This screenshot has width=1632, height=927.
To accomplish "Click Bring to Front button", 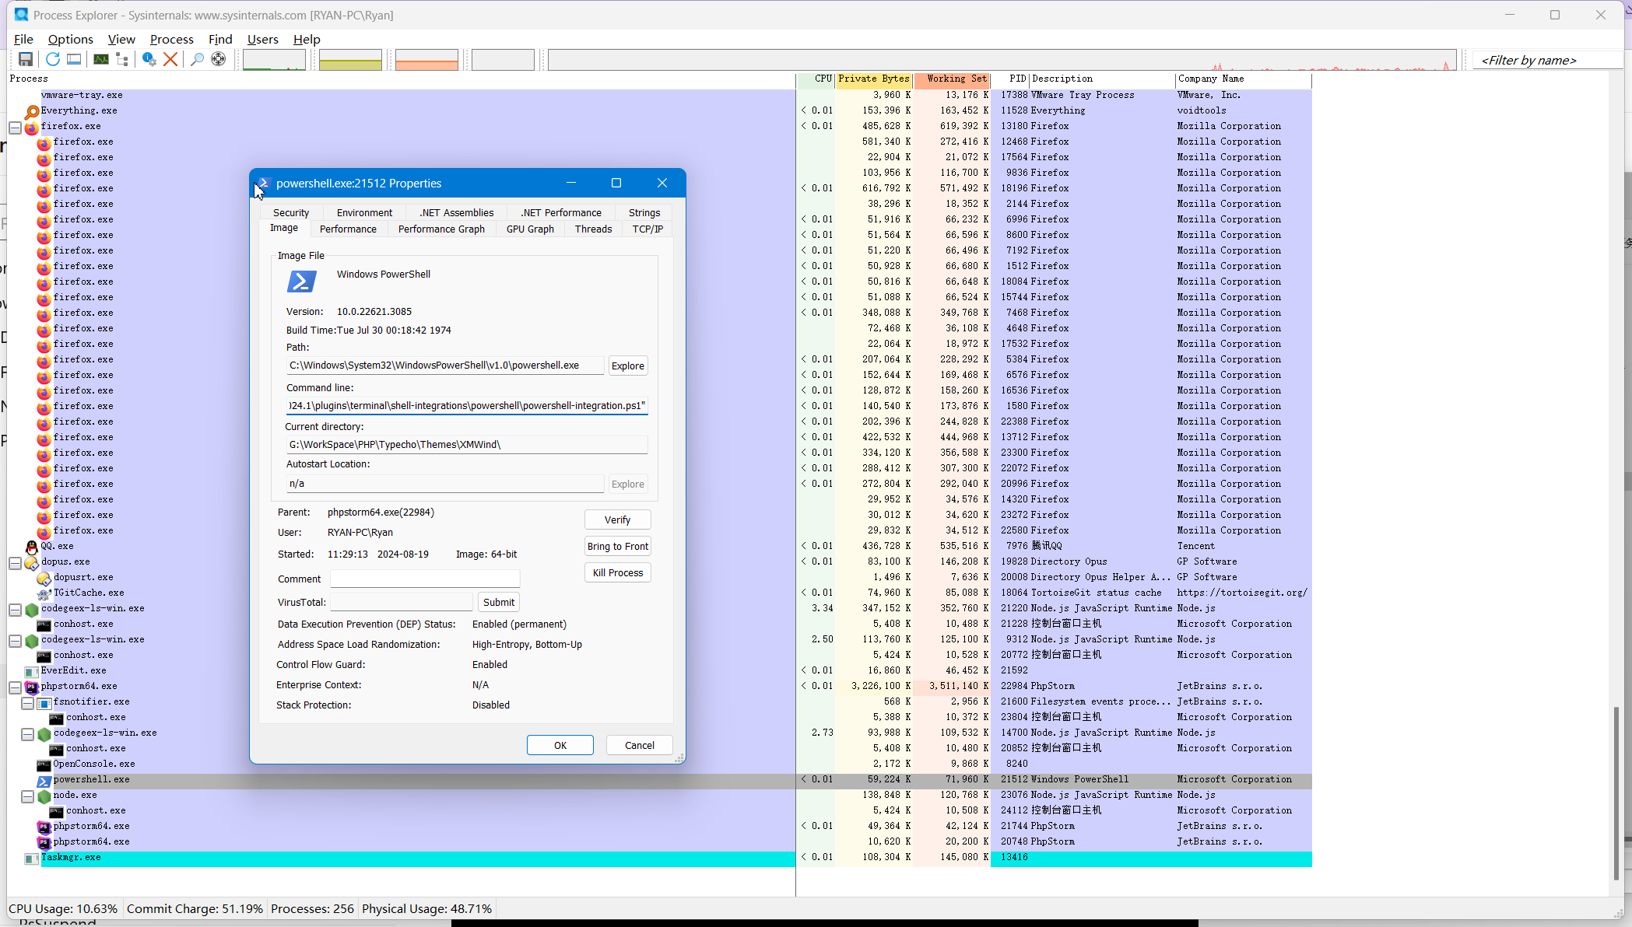I will coord(617,546).
